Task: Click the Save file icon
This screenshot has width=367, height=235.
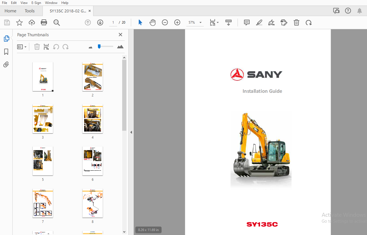Action: (x=7, y=23)
